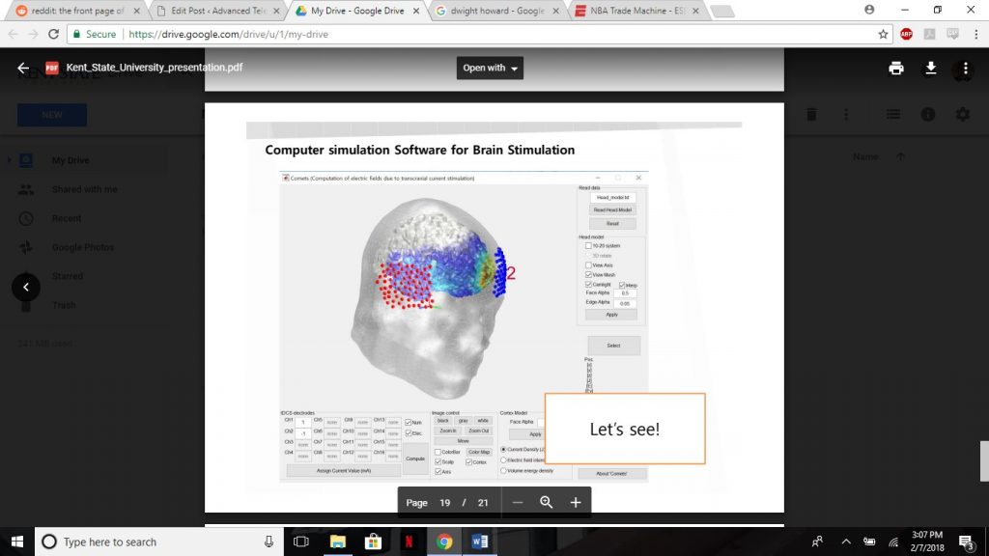
Task: Switch to the Edit Post tab
Action: [218, 11]
